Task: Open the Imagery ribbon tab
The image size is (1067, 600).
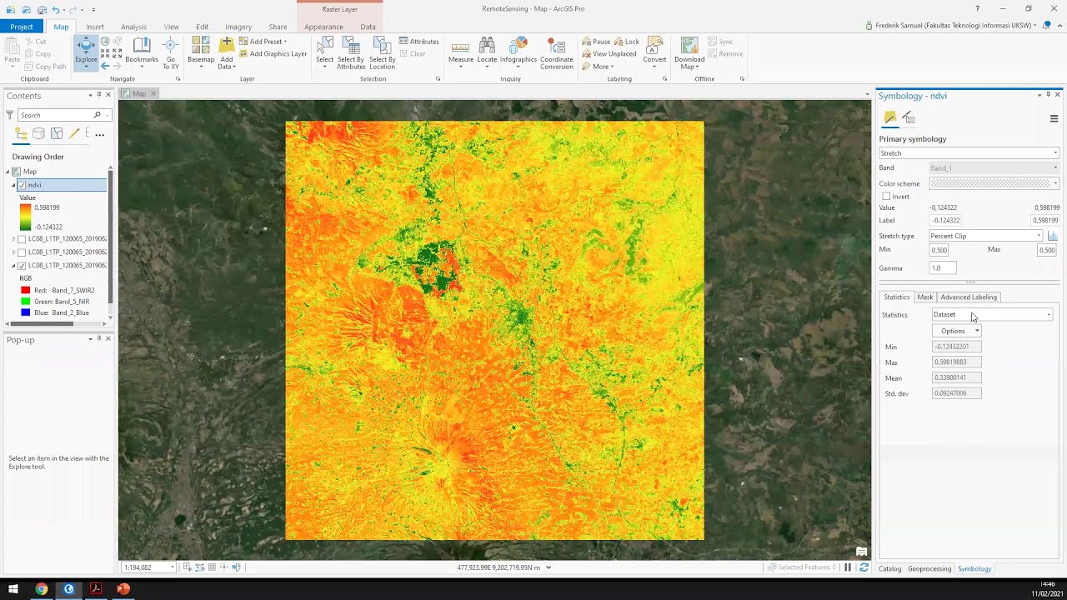Action: tap(238, 27)
